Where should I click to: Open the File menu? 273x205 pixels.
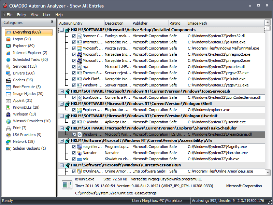(10, 15)
